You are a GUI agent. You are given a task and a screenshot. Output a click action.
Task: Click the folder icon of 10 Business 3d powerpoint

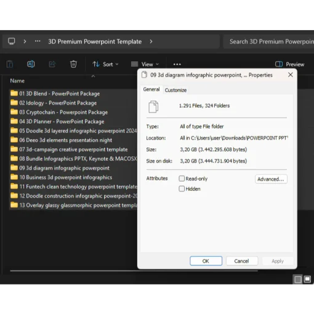click(14, 177)
